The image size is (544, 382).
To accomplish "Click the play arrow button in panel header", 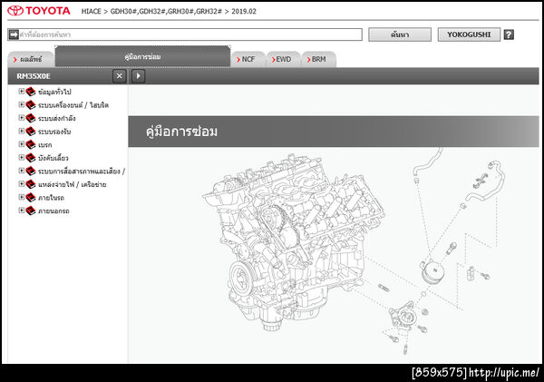I will pyautogui.click(x=138, y=76).
